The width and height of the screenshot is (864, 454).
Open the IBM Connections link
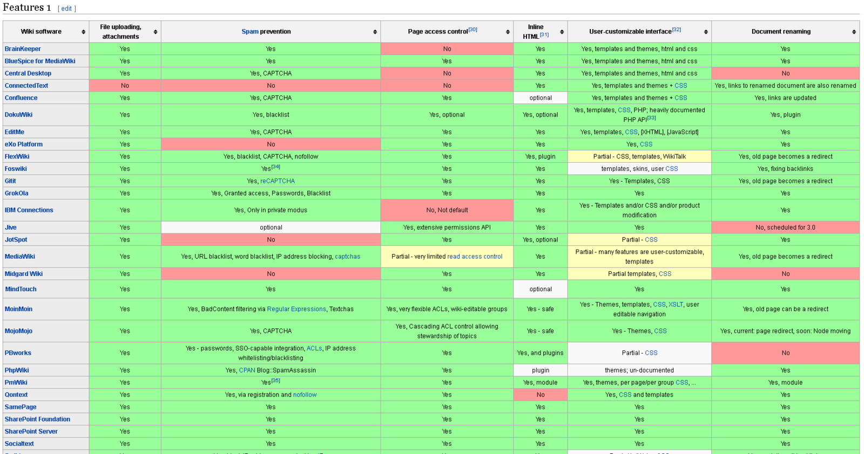(x=29, y=210)
